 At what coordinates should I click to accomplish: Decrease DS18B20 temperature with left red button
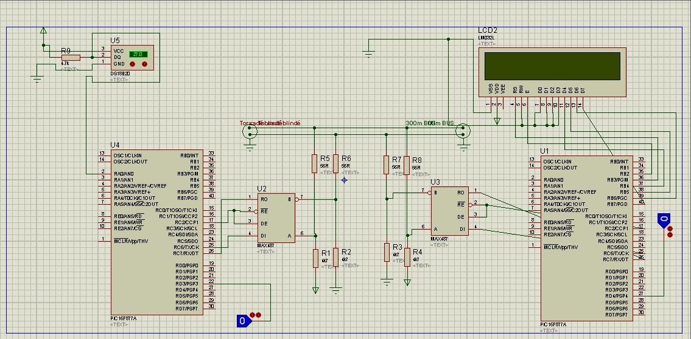point(132,64)
